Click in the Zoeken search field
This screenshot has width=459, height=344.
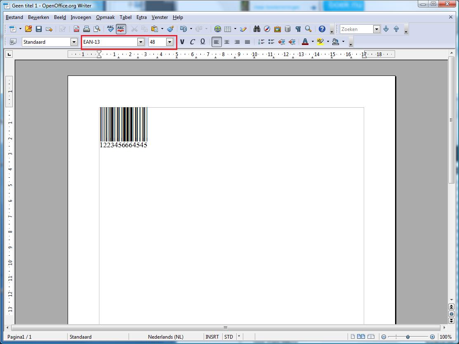[356, 29]
